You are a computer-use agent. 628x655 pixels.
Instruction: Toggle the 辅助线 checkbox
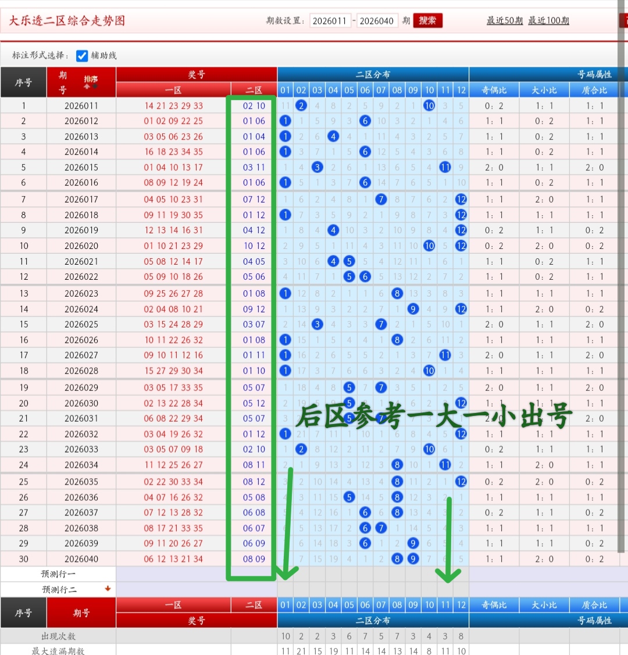pyautogui.click(x=82, y=56)
